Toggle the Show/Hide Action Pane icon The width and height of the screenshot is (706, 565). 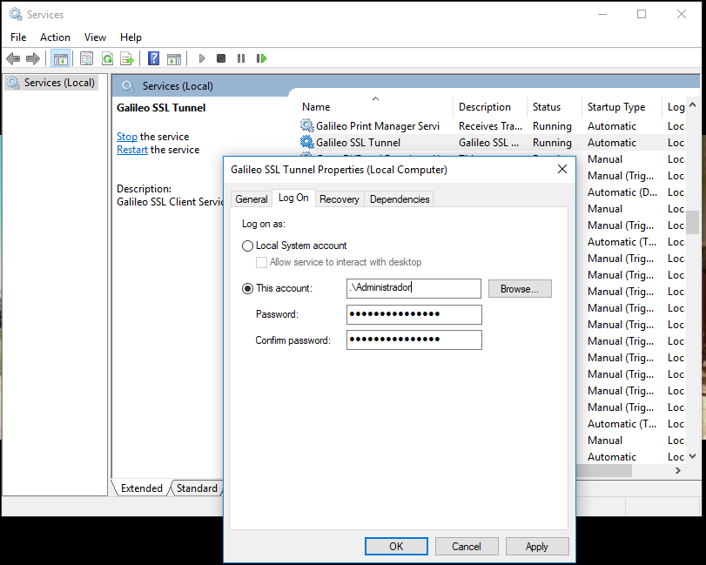(174, 58)
